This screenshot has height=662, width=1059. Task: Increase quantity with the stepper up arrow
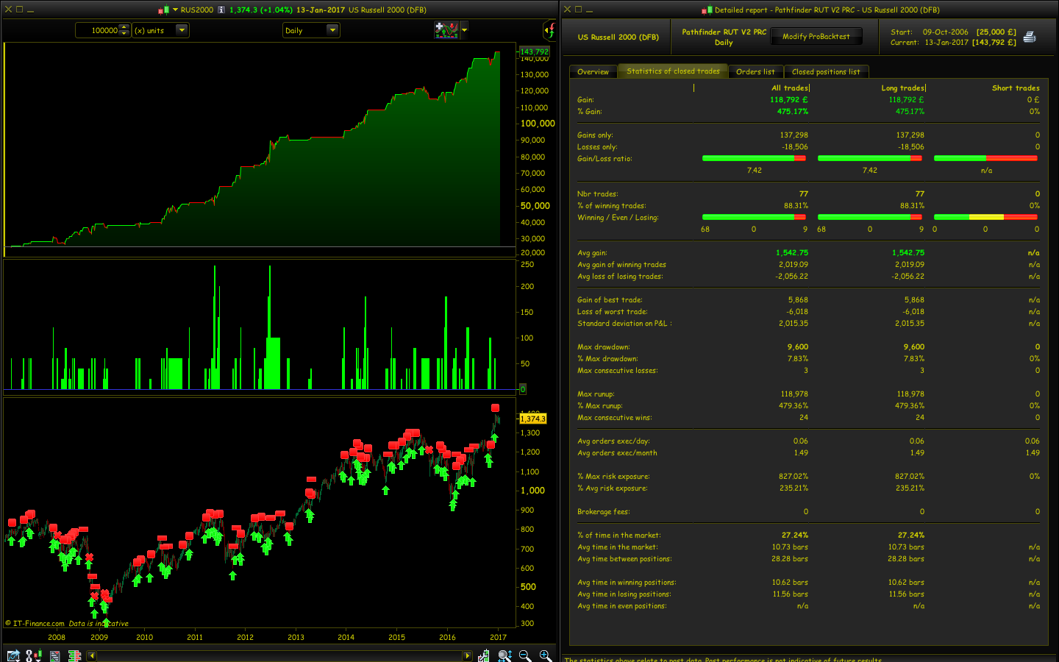(124, 27)
